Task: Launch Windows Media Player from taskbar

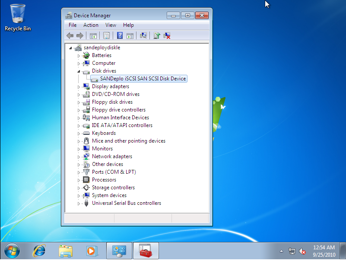Action: (92, 251)
